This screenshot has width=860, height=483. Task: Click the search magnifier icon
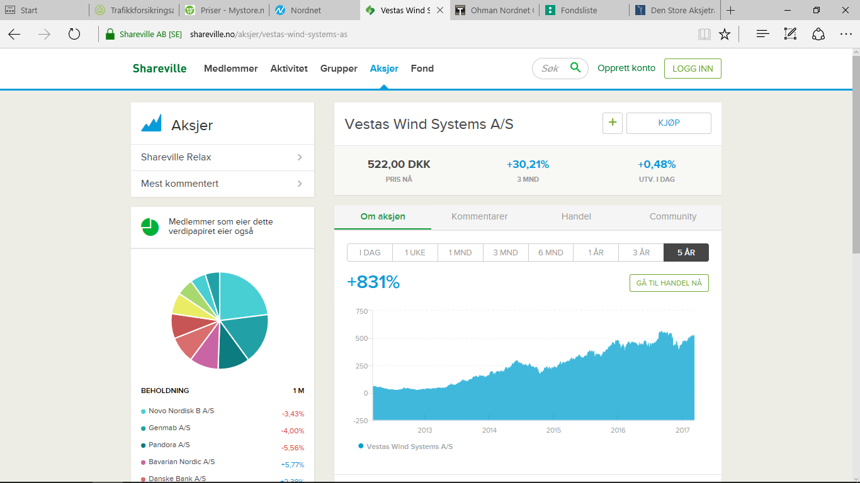[575, 68]
